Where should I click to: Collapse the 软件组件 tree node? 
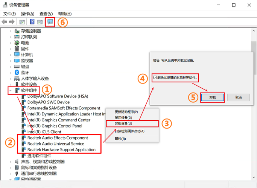pos(11,91)
